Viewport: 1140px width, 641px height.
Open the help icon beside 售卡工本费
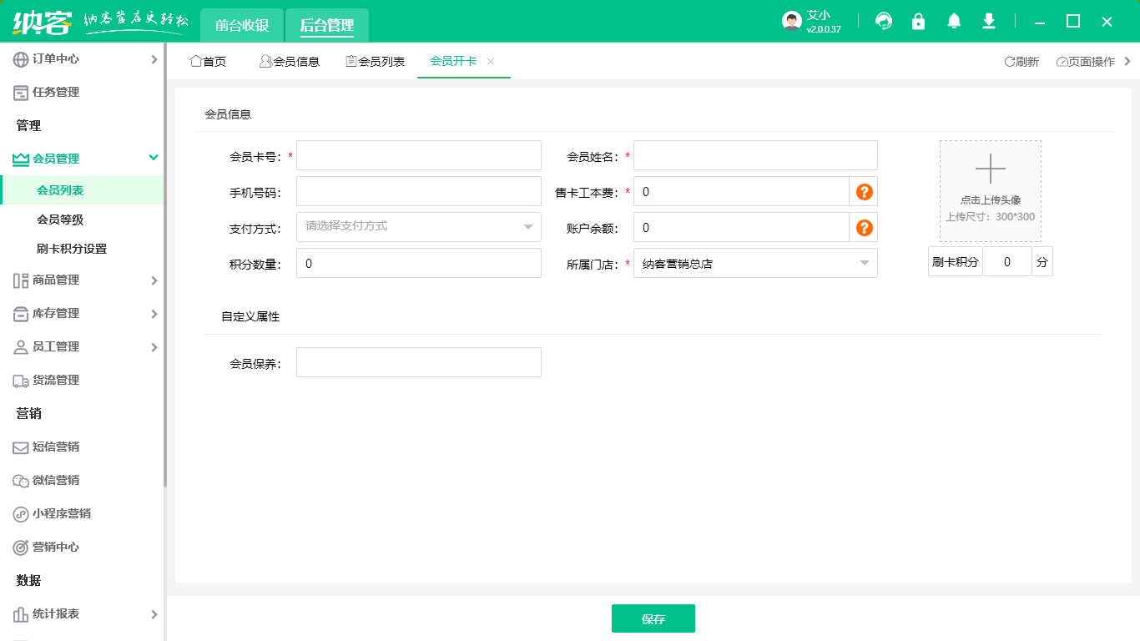coord(863,191)
